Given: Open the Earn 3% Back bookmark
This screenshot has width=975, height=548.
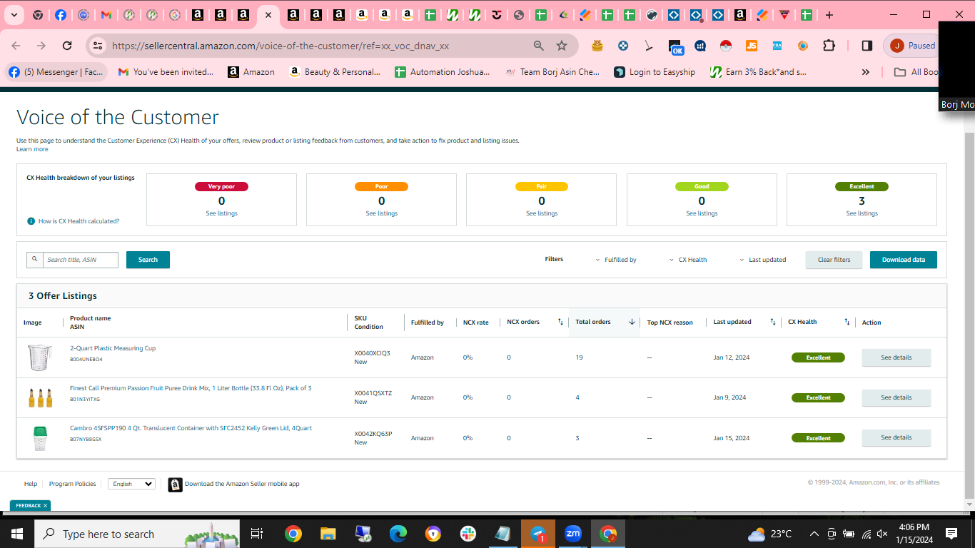Looking at the screenshot, I should (x=758, y=72).
